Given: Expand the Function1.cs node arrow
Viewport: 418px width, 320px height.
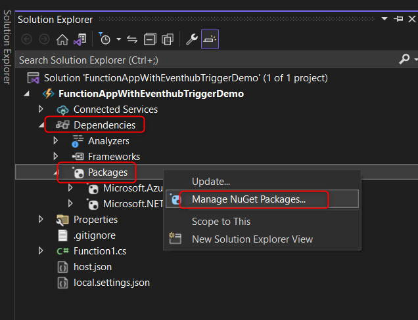Looking at the screenshot, I should 41,251.
